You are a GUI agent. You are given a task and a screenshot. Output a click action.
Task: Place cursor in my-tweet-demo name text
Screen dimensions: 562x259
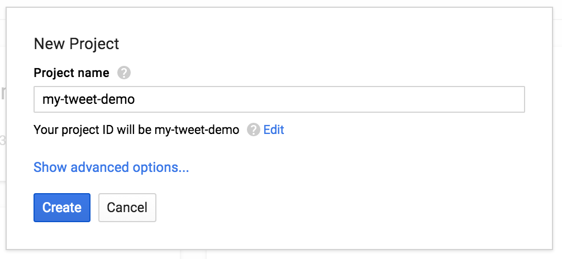coord(88,99)
